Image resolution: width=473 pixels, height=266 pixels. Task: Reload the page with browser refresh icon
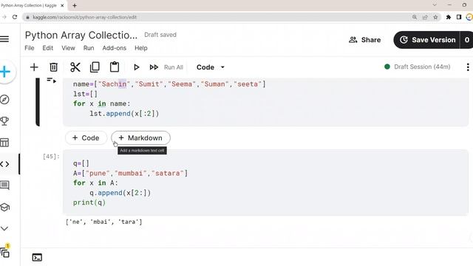[15, 17]
